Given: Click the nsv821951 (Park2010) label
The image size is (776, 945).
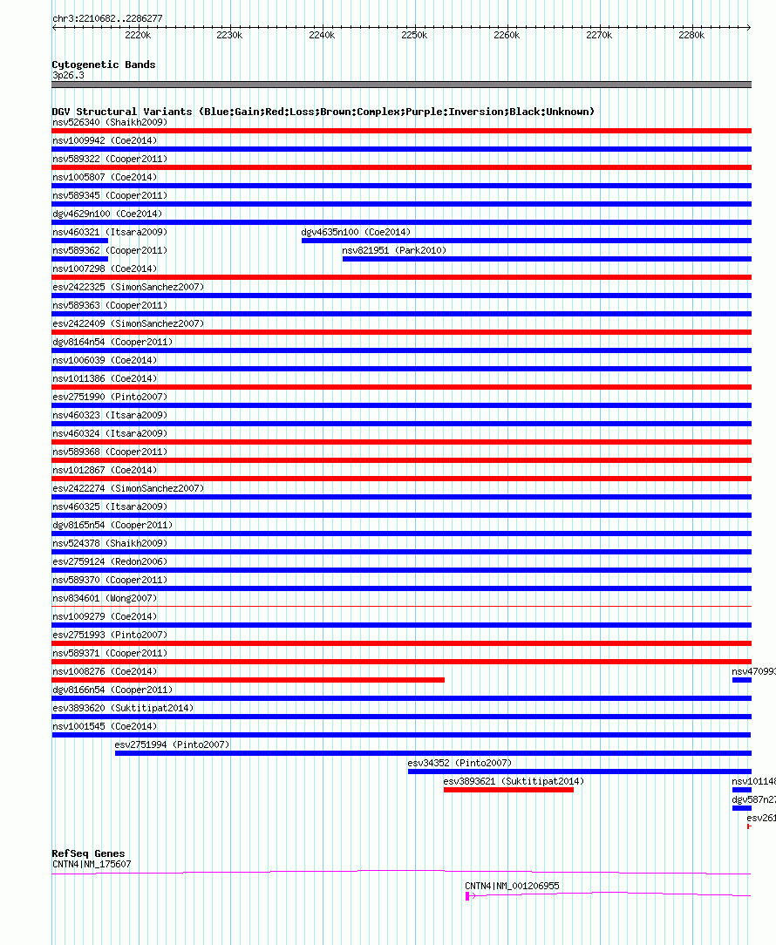Looking at the screenshot, I should click(394, 250).
